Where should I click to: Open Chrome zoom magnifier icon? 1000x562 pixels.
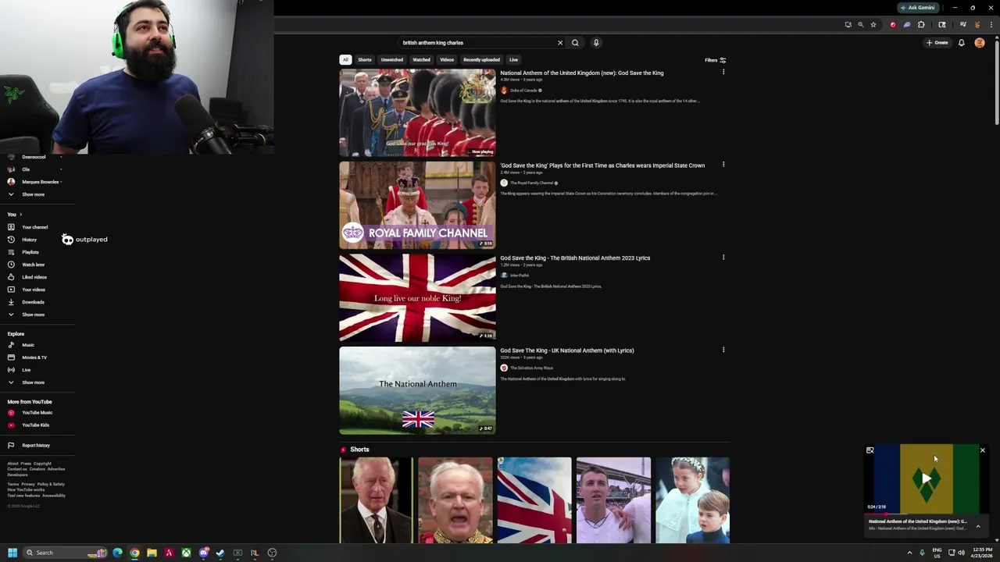(x=860, y=24)
